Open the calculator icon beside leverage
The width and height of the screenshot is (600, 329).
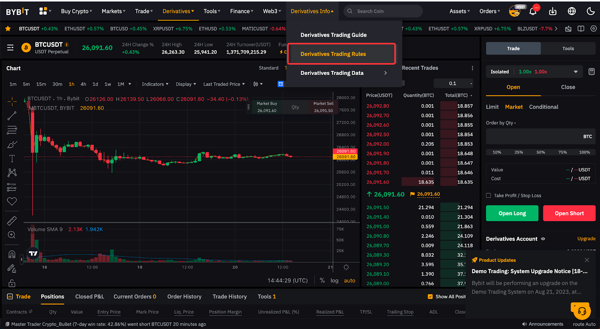coord(591,71)
